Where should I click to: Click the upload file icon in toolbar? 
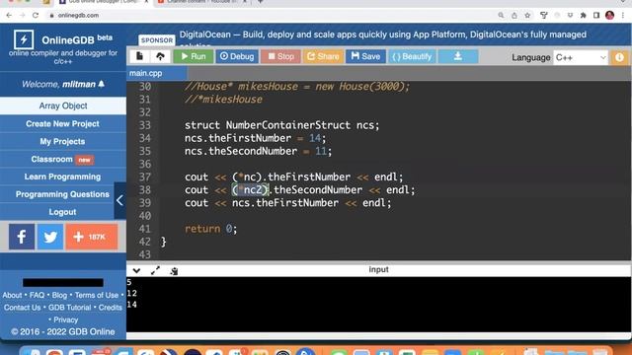point(160,56)
